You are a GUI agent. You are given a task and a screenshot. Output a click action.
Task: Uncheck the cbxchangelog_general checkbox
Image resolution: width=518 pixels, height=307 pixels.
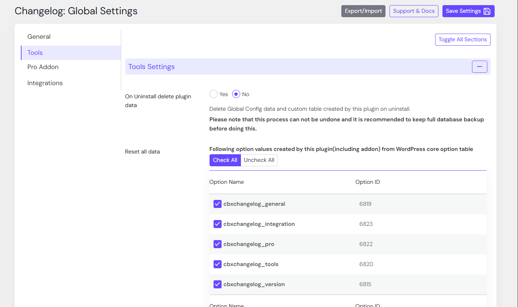click(218, 204)
